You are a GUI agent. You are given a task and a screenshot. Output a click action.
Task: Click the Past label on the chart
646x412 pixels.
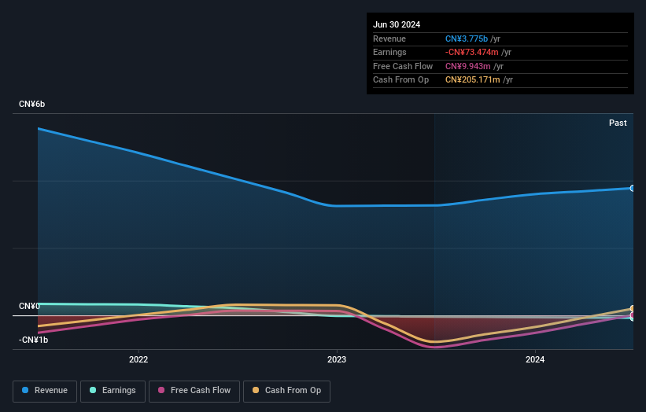point(618,123)
